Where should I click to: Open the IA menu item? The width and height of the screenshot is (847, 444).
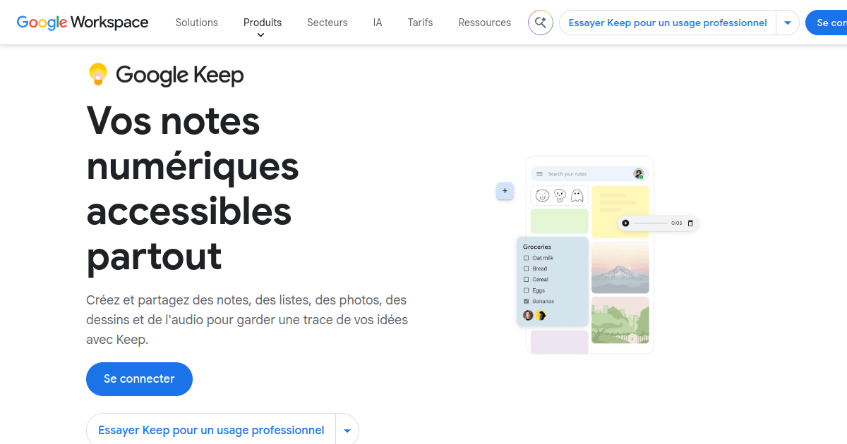[378, 23]
